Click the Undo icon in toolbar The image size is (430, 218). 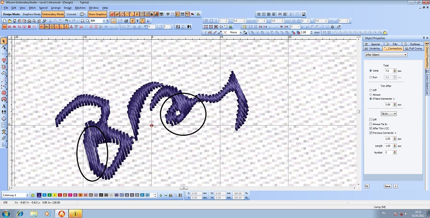coord(67,21)
